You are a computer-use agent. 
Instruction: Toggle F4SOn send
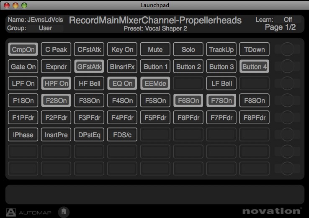[x=122, y=100]
